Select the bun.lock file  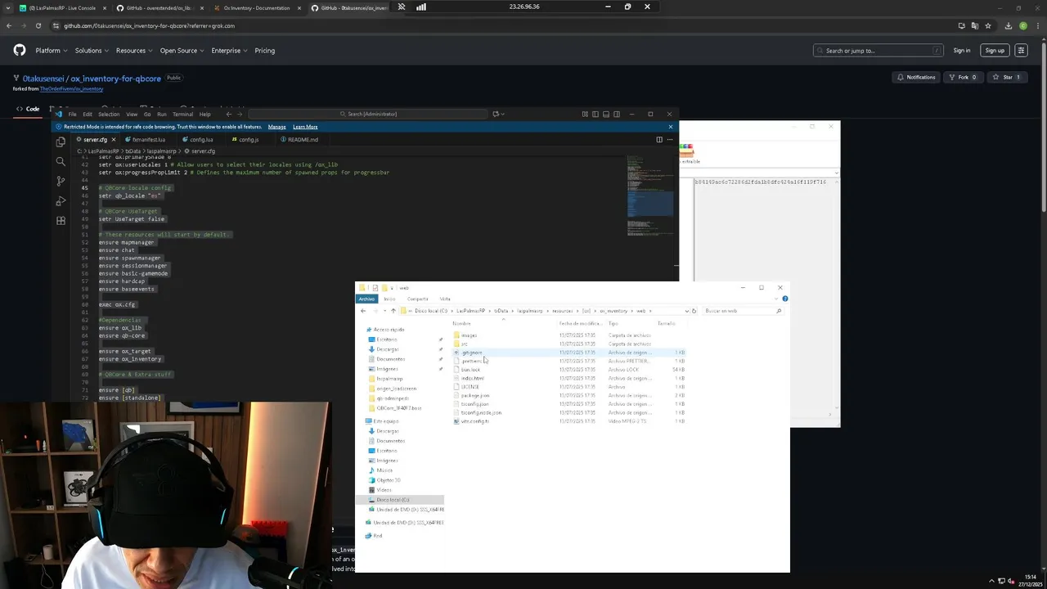470,370
